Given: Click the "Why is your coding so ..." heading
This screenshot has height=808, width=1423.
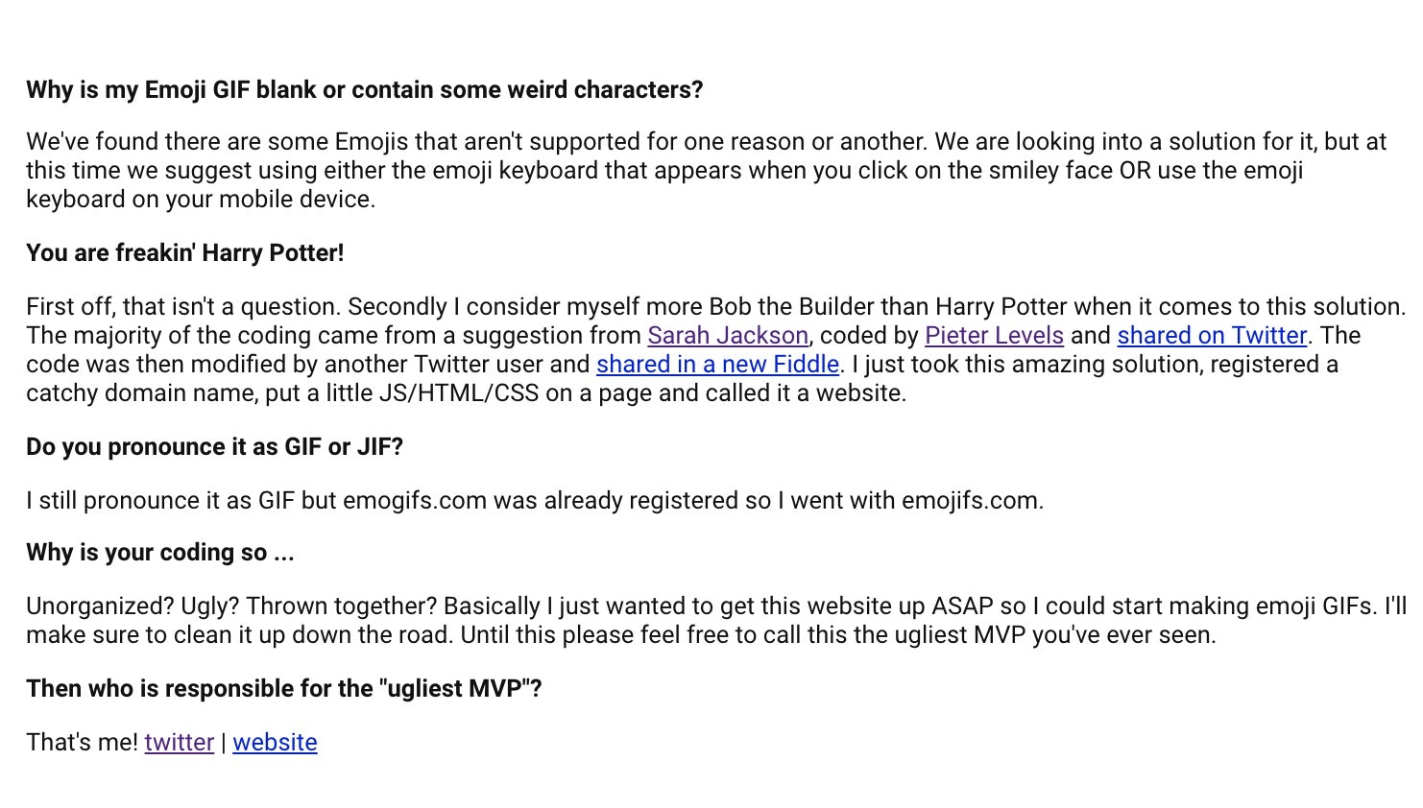Looking at the screenshot, I should (160, 553).
